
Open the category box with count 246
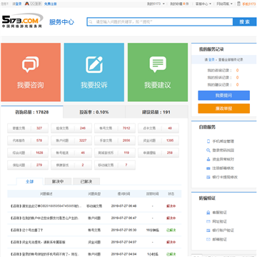pyautogui.click(x=71, y=128)
